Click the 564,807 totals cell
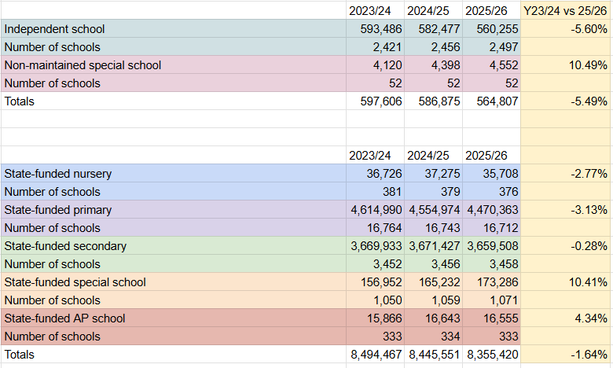The width and height of the screenshot is (613, 368). [491, 101]
